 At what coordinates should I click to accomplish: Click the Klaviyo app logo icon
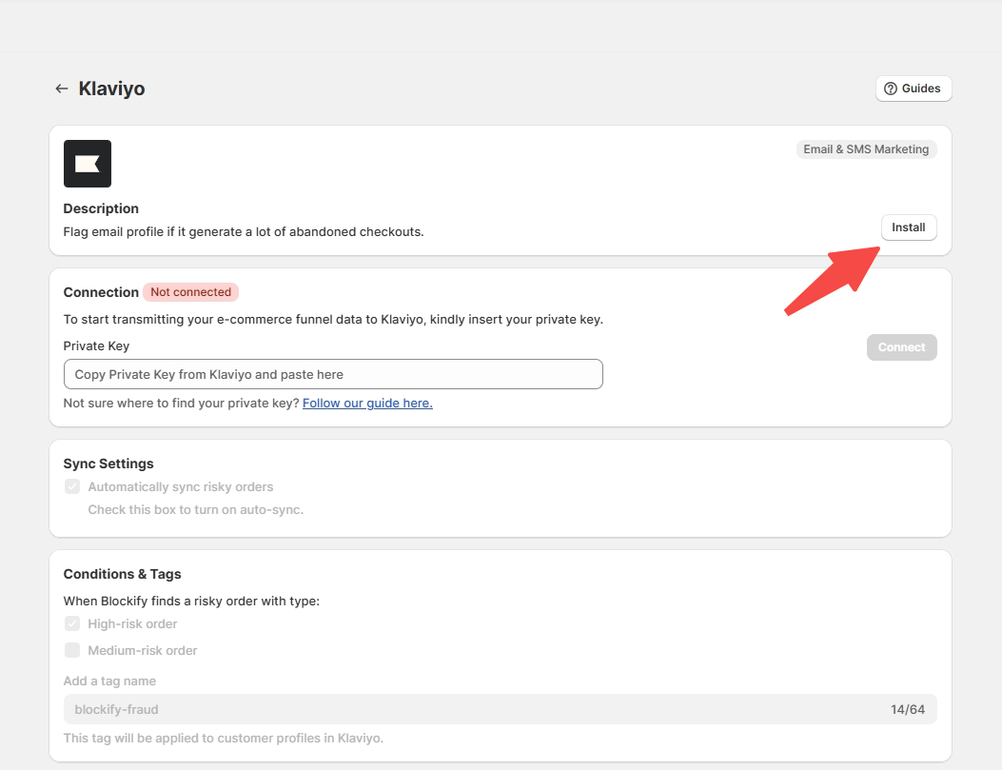click(x=87, y=163)
